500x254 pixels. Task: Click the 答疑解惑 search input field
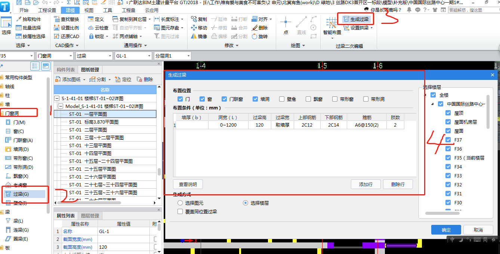pyautogui.click(x=473, y=10)
